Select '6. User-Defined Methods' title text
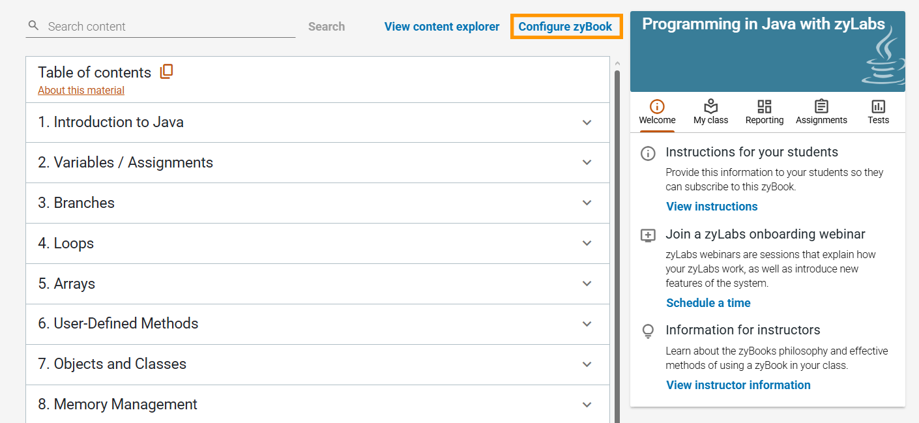 (118, 324)
